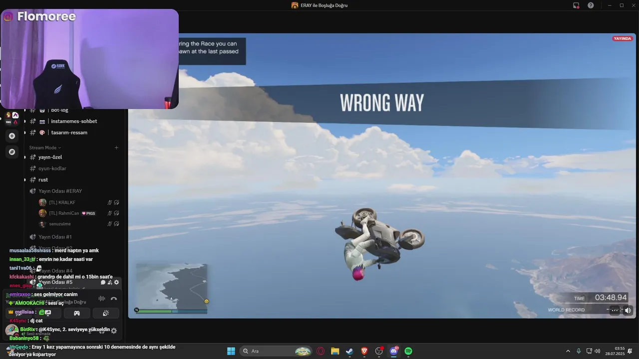Select user [TL] RahmiCan in voice channel
Viewport: 639px width, 359px height.
[x=64, y=213]
